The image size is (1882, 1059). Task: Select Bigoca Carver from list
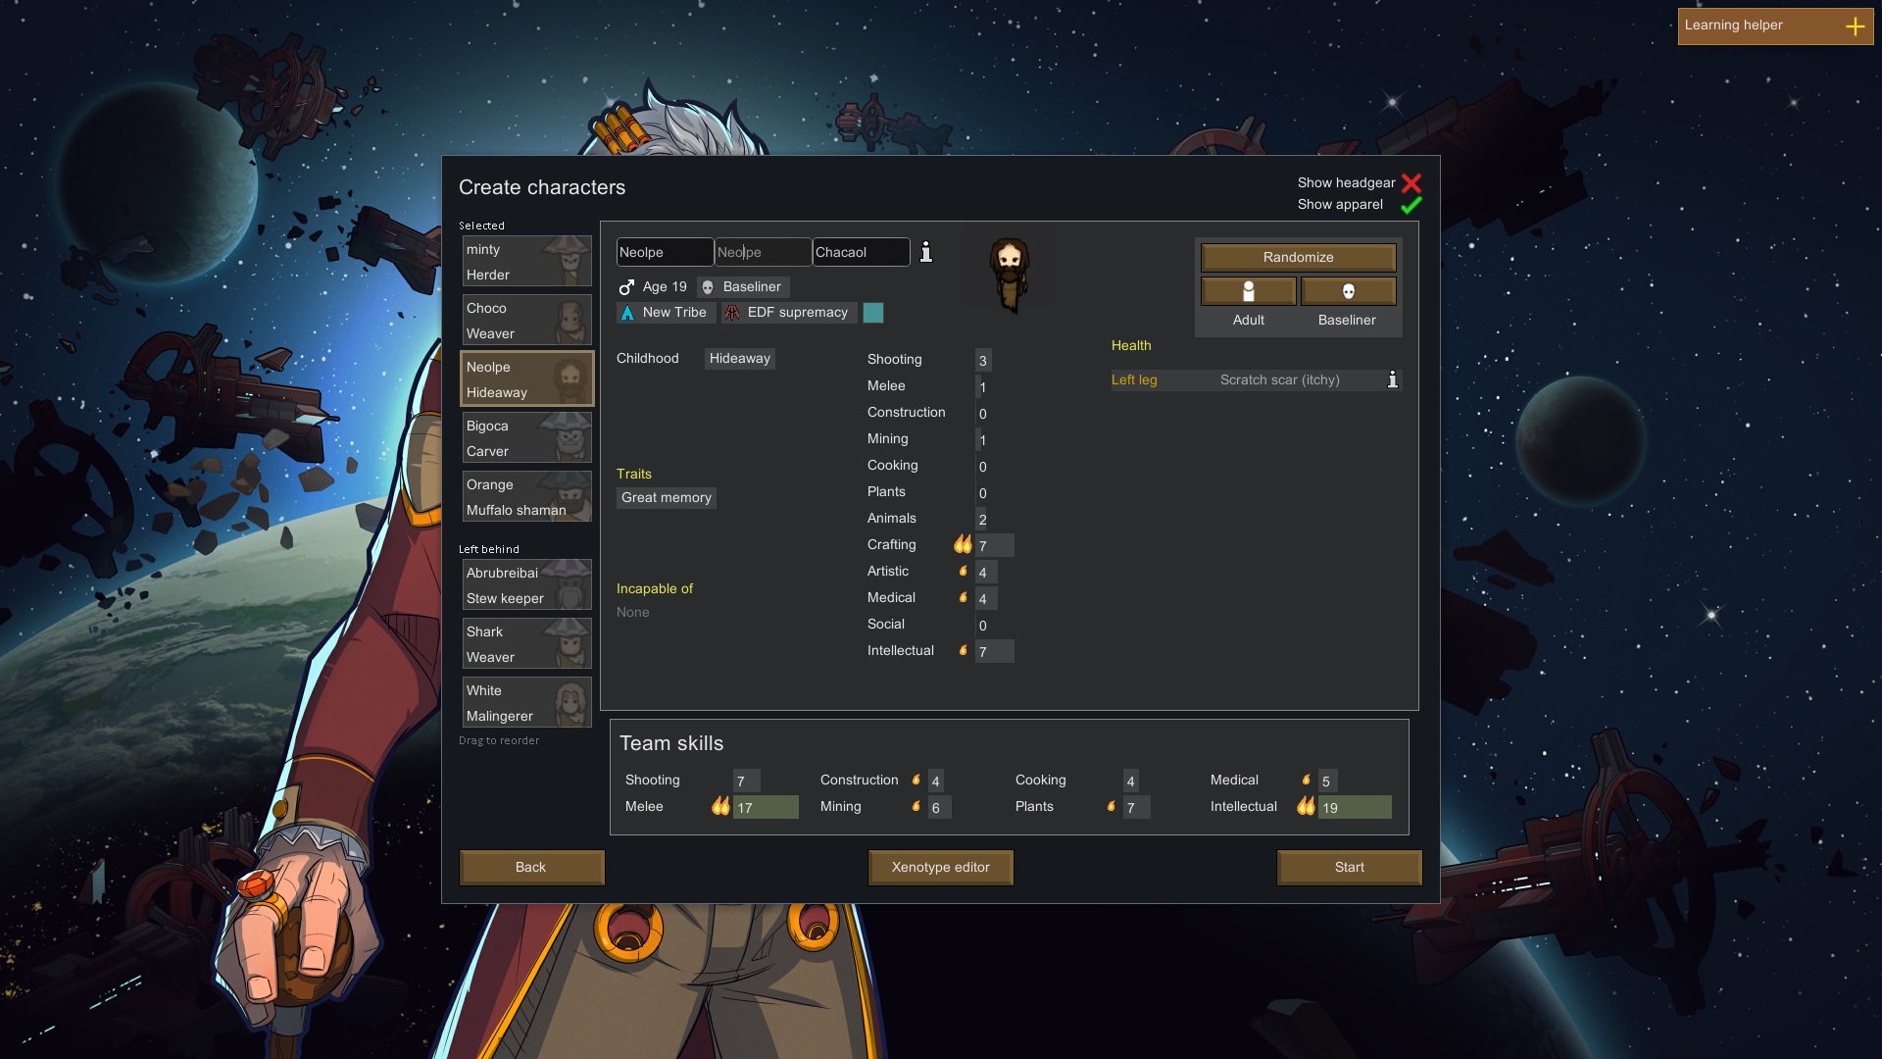click(x=526, y=438)
